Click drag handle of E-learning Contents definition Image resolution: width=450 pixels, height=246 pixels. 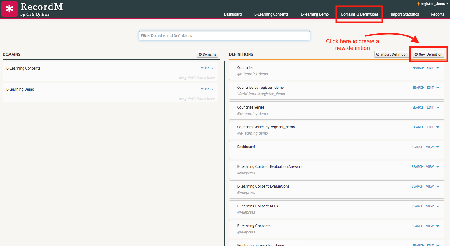pyautogui.click(x=233, y=226)
